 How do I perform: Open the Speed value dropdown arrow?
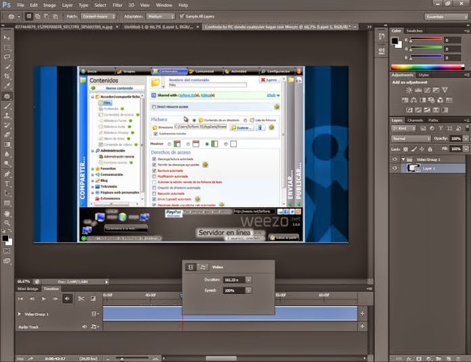click(249, 290)
